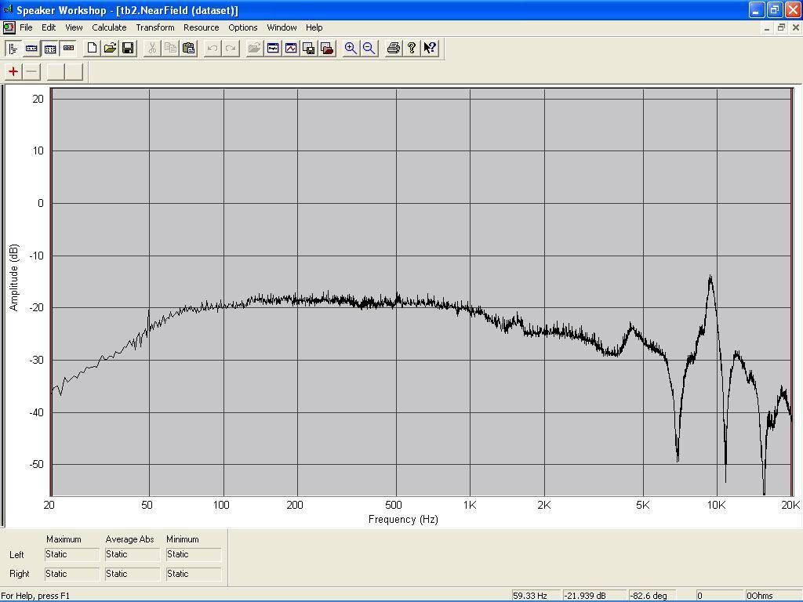
Task: Click the grayed minus button
Action: tap(31, 71)
